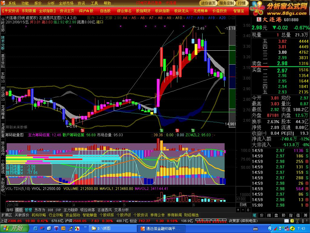310x233 pixels.
Task: Switch to the 资金流向 side tab
Action: (x=3, y=148)
